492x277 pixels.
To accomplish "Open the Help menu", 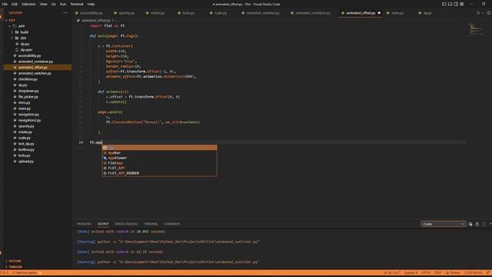I will [x=91, y=4].
